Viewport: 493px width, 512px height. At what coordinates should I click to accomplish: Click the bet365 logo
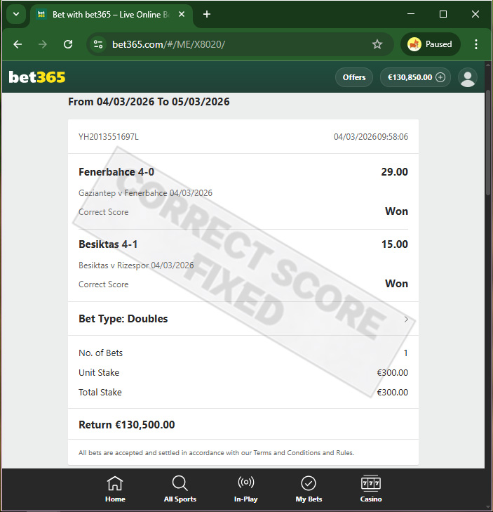37,77
